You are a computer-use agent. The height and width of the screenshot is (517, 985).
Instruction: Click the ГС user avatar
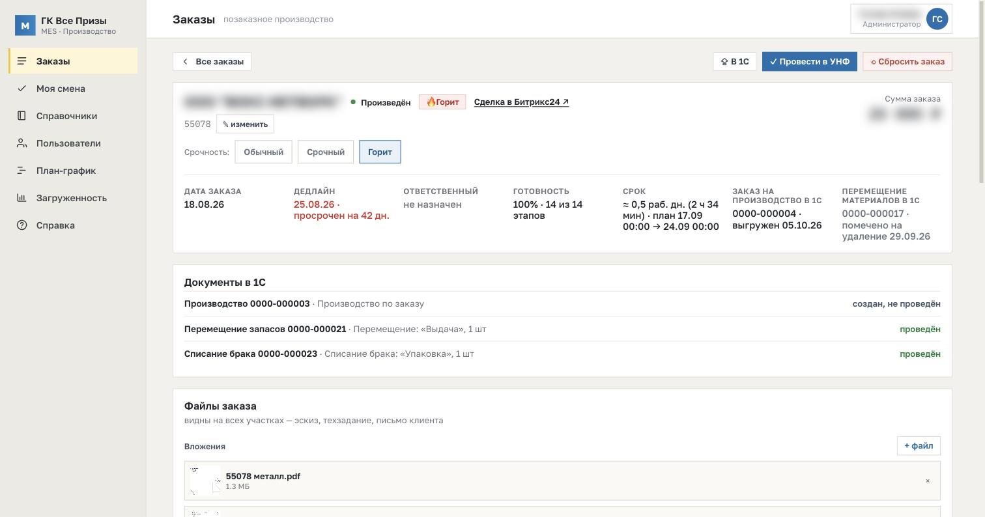coord(937,19)
